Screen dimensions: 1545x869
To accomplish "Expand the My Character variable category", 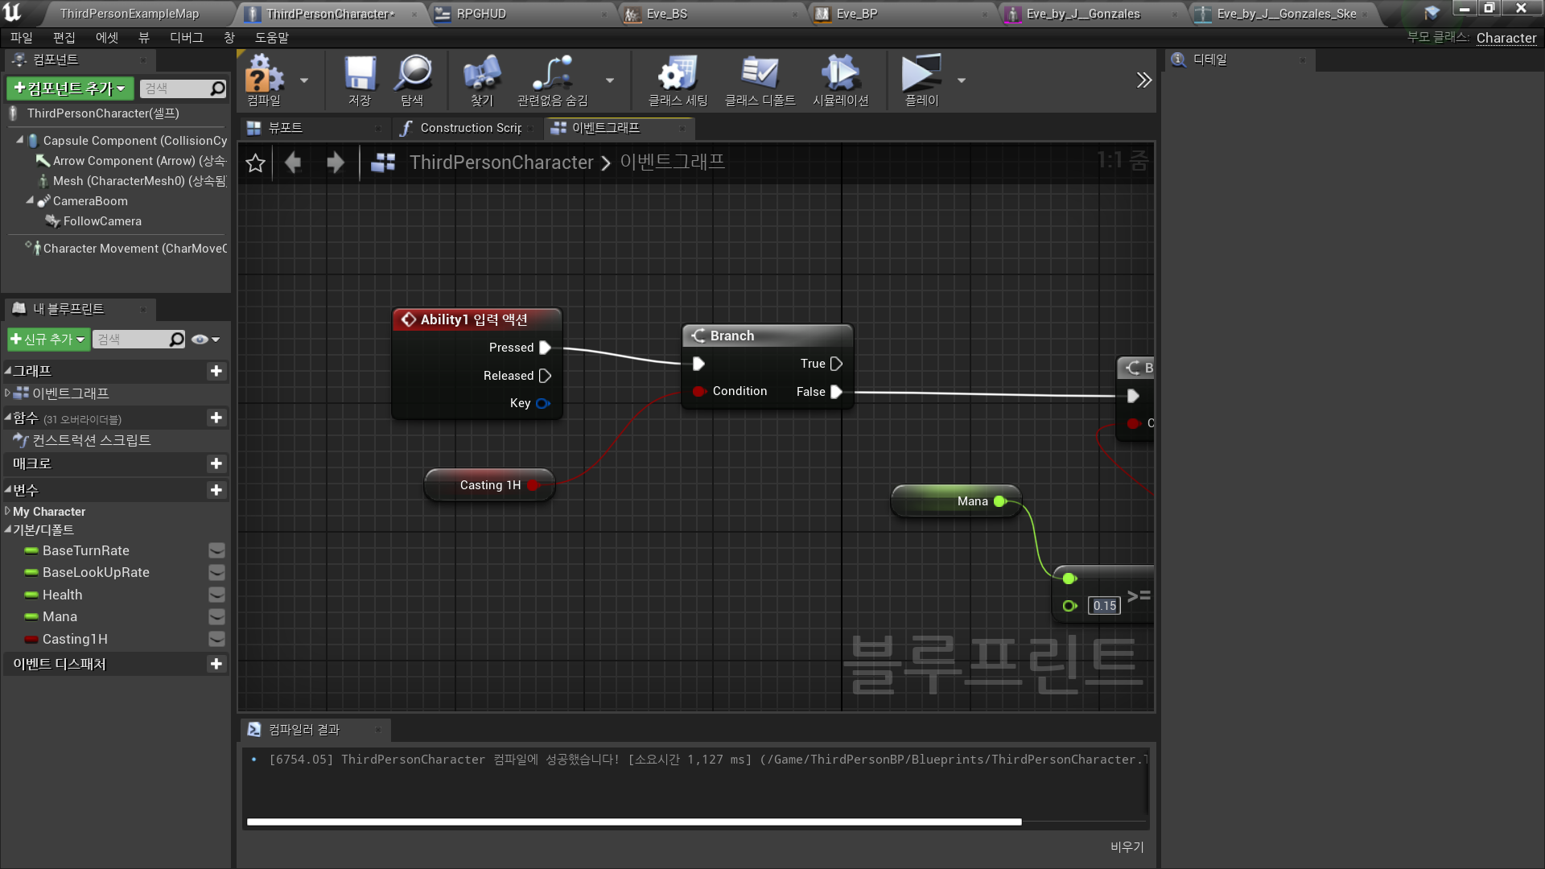I will (7, 511).
